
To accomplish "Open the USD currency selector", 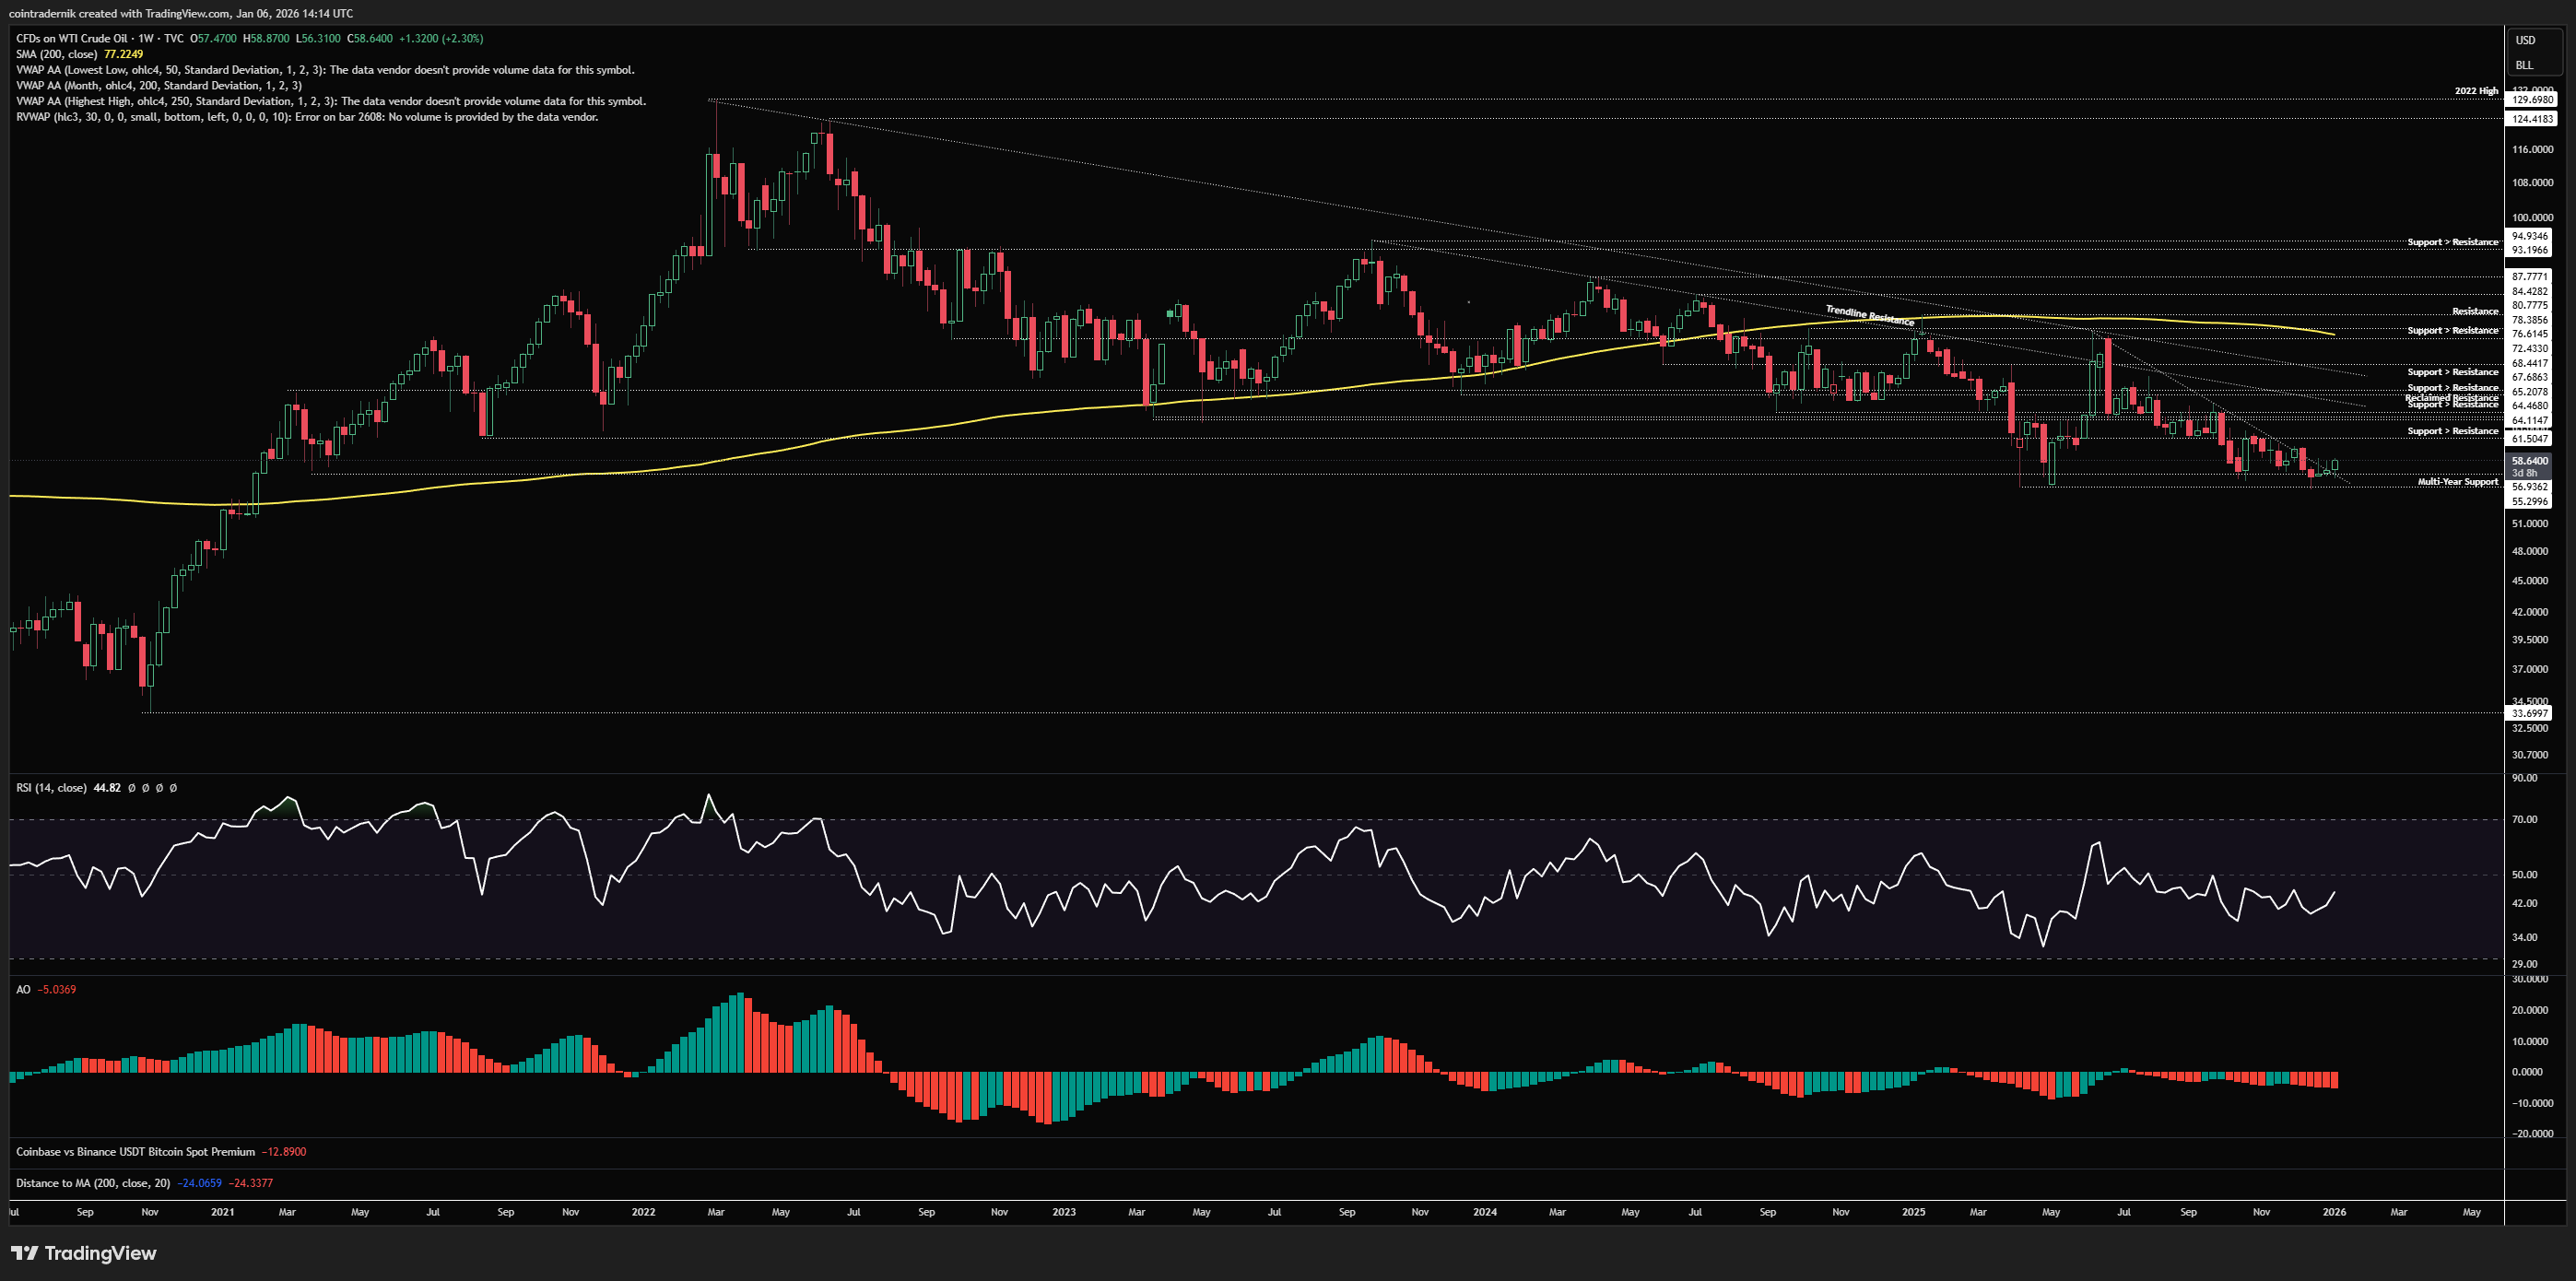I will click(2526, 40).
